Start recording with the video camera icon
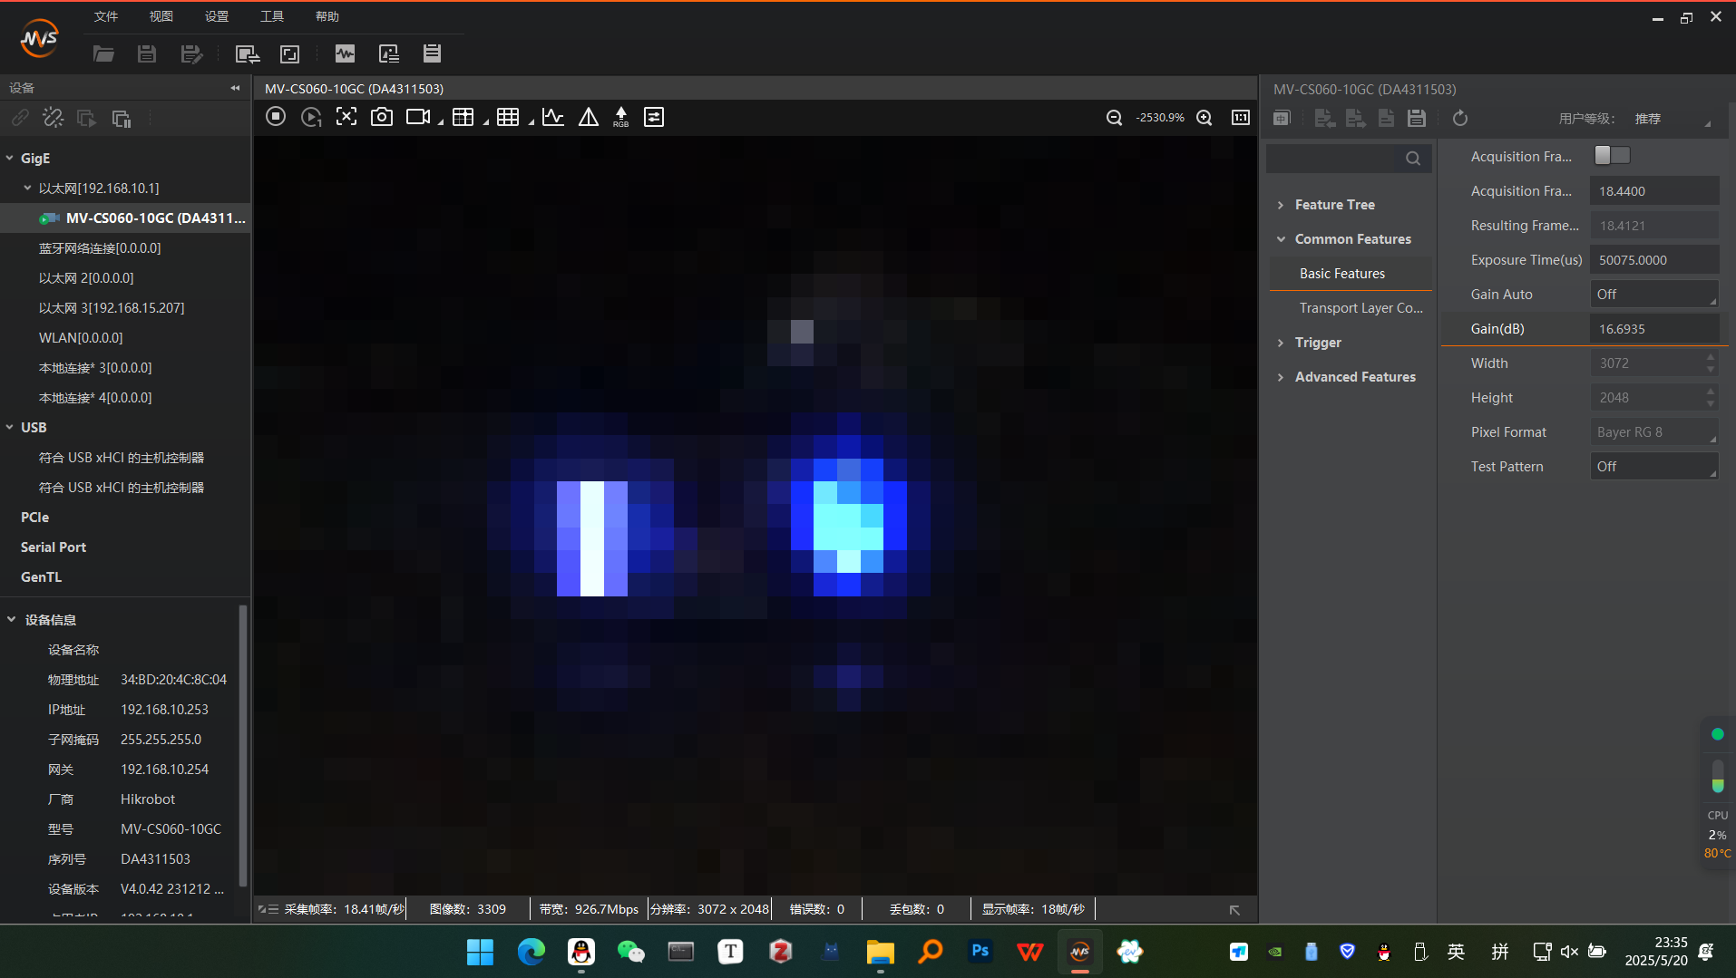Image resolution: width=1736 pixels, height=978 pixels. [x=417, y=117]
